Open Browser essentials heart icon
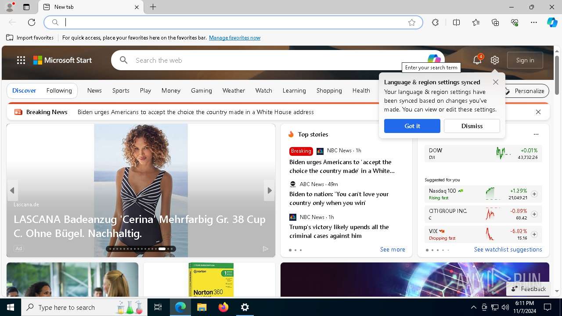This screenshot has height=316, width=562. [x=515, y=22]
